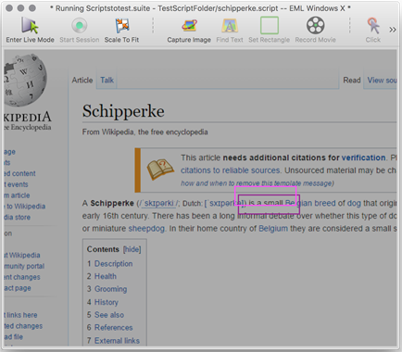Open the sidebar events link
Viewport: 402px width, 352px height.
[x=17, y=184]
